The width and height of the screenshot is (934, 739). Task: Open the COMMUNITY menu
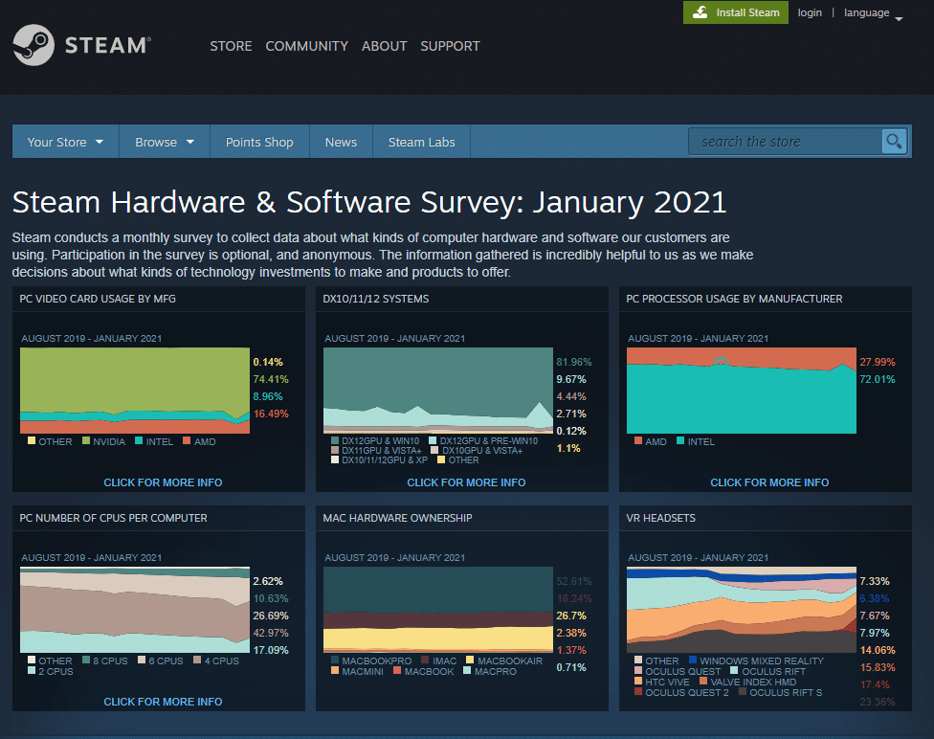(307, 46)
